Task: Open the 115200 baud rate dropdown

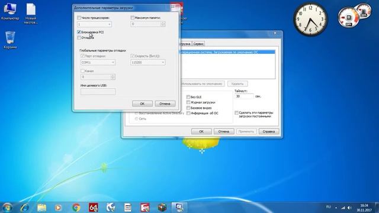Action: [x=148, y=62]
